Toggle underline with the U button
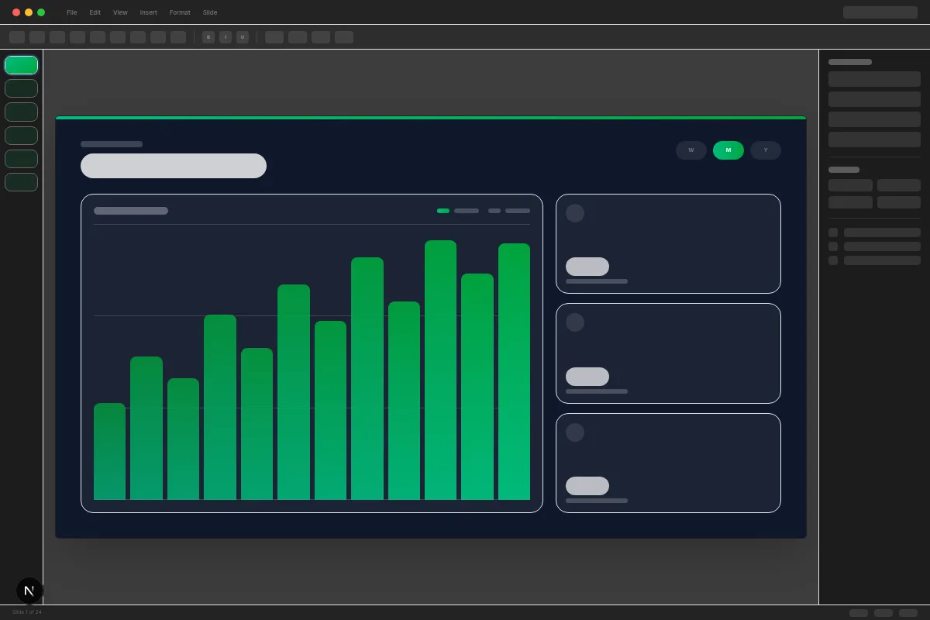 click(243, 37)
